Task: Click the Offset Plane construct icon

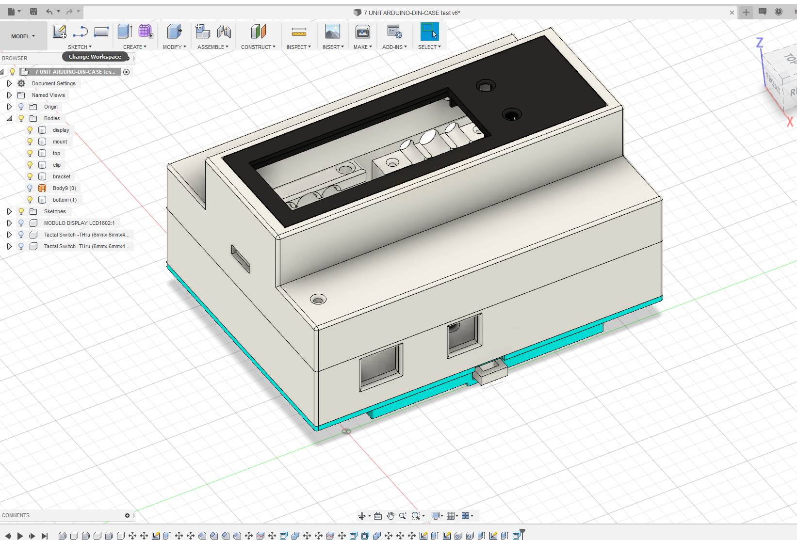Action: 258,32
